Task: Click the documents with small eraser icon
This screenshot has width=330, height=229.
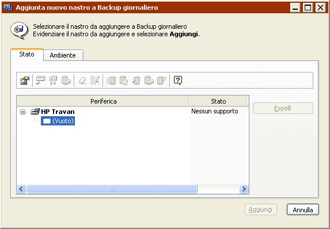Action: click(x=124, y=81)
